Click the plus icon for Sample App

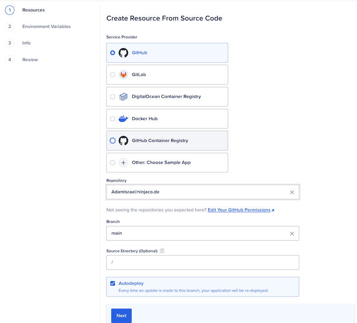coord(123,163)
